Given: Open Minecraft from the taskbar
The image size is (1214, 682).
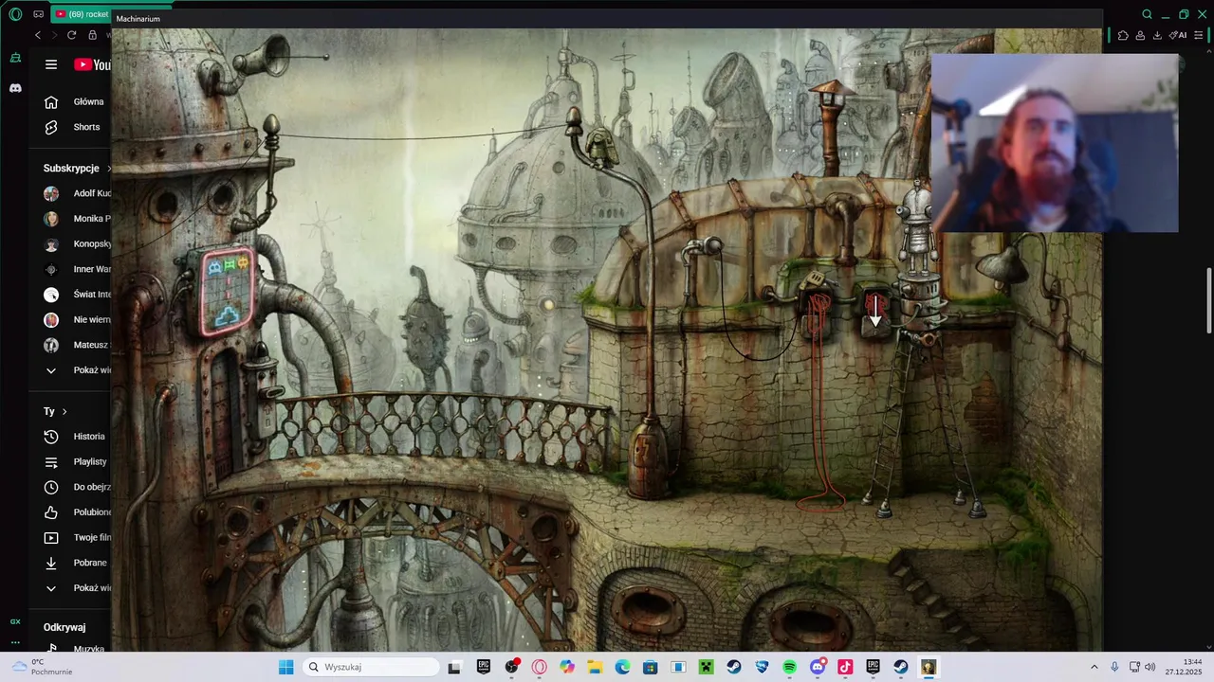Looking at the screenshot, I should click(706, 667).
